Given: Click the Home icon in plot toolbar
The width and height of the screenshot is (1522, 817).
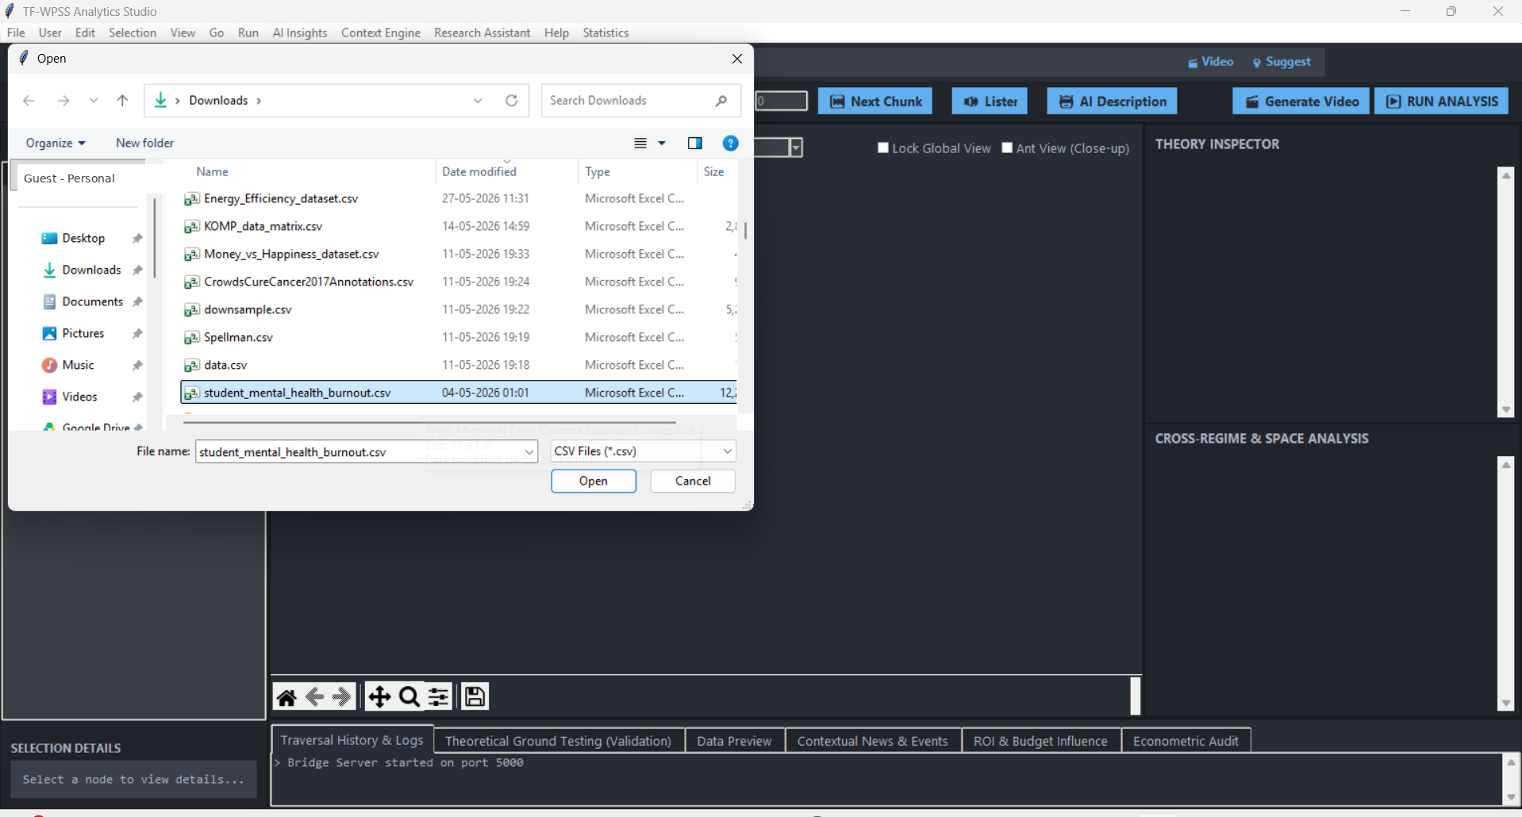Looking at the screenshot, I should coord(286,697).
